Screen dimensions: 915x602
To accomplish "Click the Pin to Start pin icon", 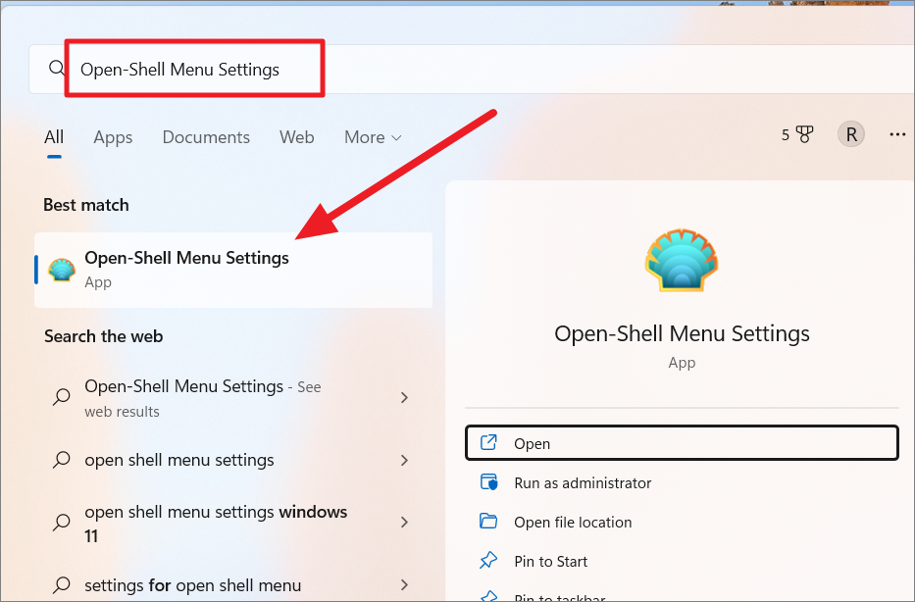I will point(488,561).
